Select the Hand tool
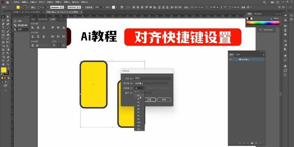 (x=3, y=64)
